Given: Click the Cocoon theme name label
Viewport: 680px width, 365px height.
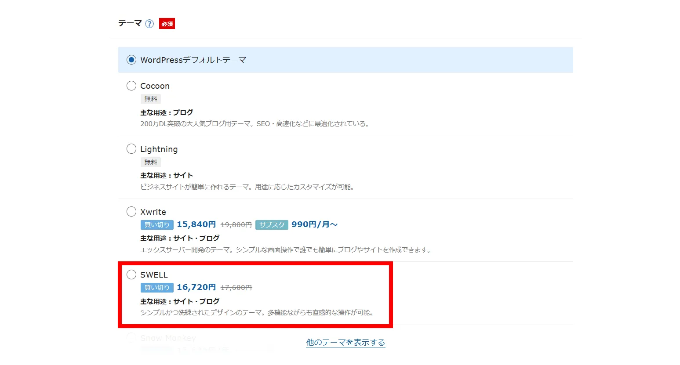Looking at the screenshot, I should point(155,86).
